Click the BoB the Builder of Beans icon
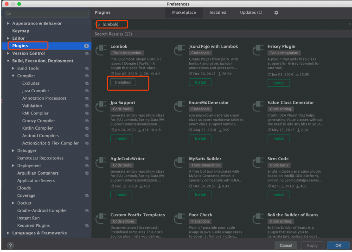This screenshot has height=252, width=352. (x=258, y=218)
